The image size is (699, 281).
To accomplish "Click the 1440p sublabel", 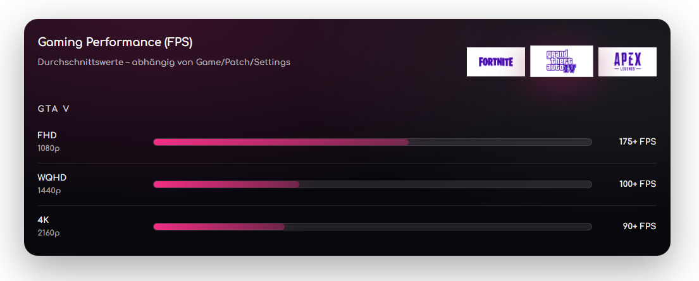I will 49,191.
